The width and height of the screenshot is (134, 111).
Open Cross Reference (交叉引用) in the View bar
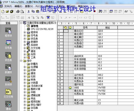(x=8, y=93)
